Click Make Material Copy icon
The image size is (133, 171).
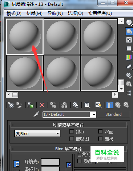point(53,105)
